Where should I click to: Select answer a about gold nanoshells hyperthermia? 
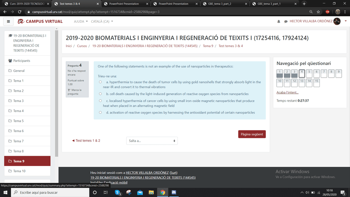pyautogui.click(x=100, y=82)
